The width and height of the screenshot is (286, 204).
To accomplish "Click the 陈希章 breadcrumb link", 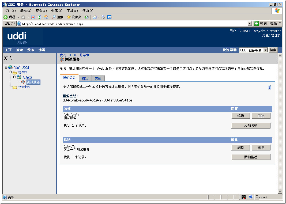I will tap(84, 55).
